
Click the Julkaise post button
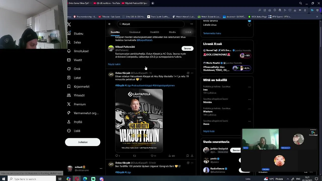[83, 142]
